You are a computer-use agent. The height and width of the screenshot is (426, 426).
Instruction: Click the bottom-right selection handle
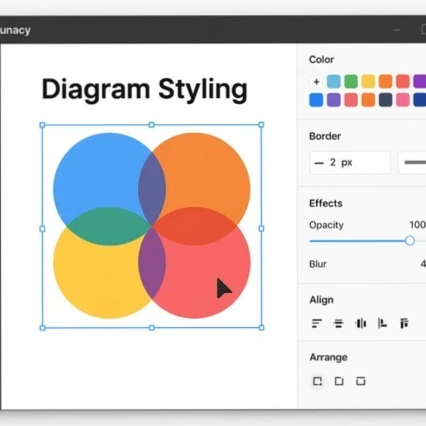[262, 328]
